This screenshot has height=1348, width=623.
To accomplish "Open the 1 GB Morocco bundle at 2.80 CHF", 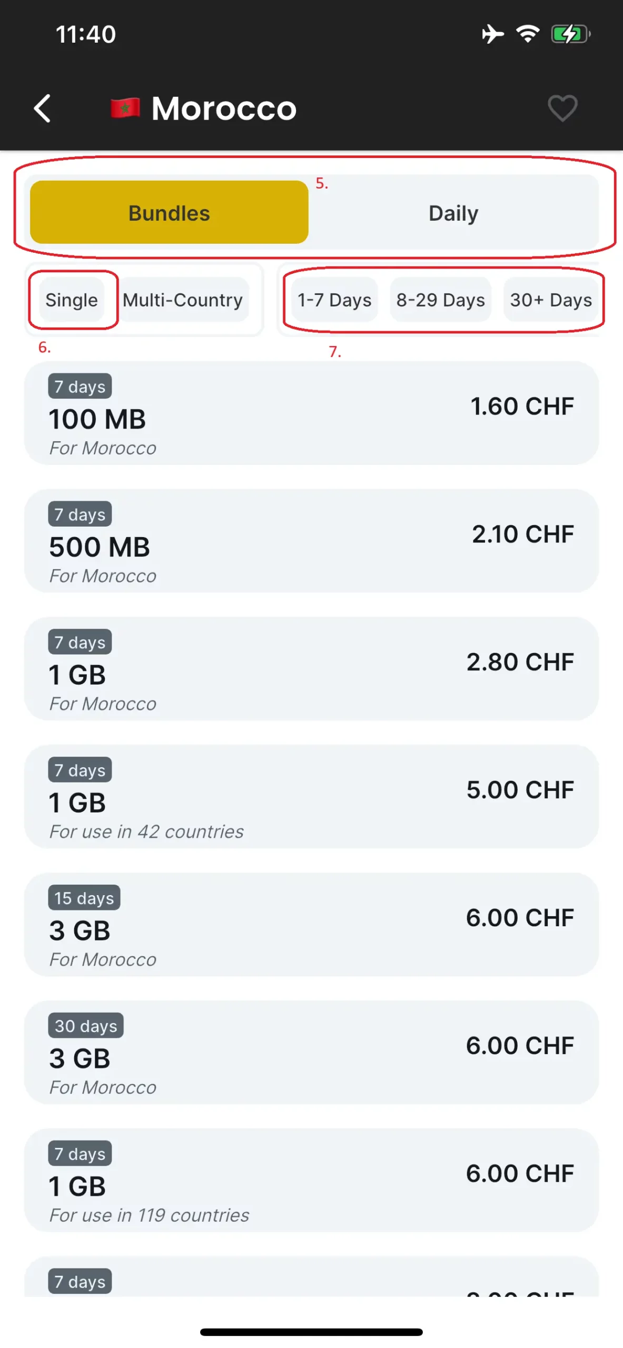I will pyautogui.click(x=311, y=669).
